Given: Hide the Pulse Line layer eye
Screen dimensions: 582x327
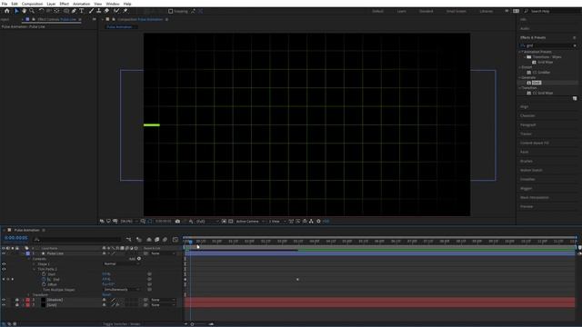Looking at the screenshot, I should coord(4,253).
